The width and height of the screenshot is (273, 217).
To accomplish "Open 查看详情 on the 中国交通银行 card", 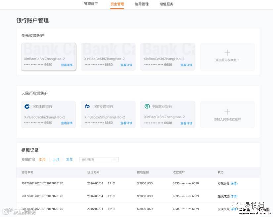I will (126, 123).
